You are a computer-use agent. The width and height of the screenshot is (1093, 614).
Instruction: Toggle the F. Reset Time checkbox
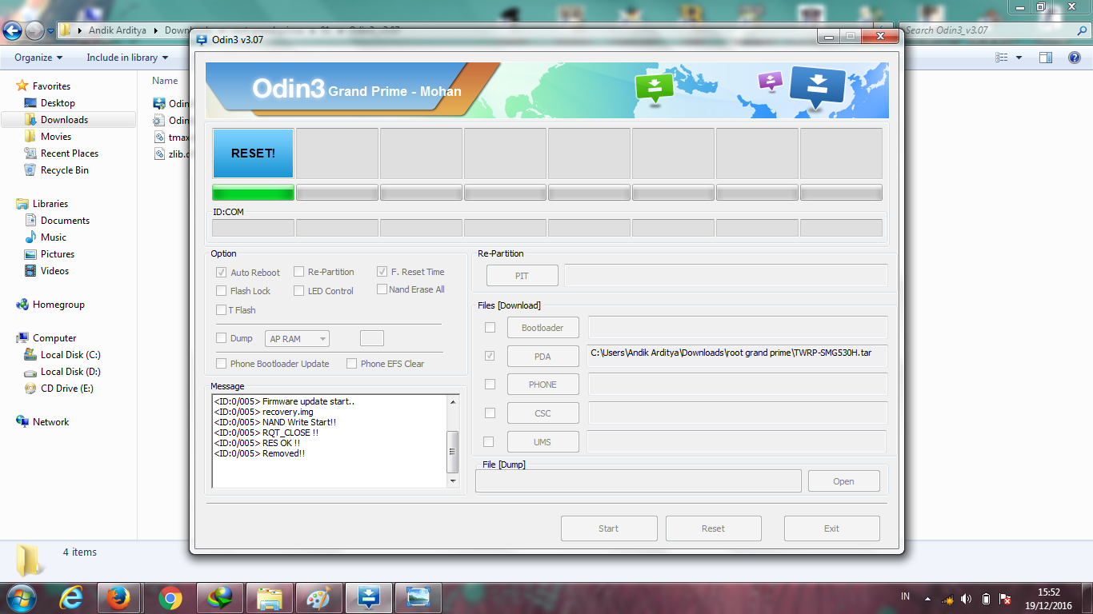[x=382, y=272]
